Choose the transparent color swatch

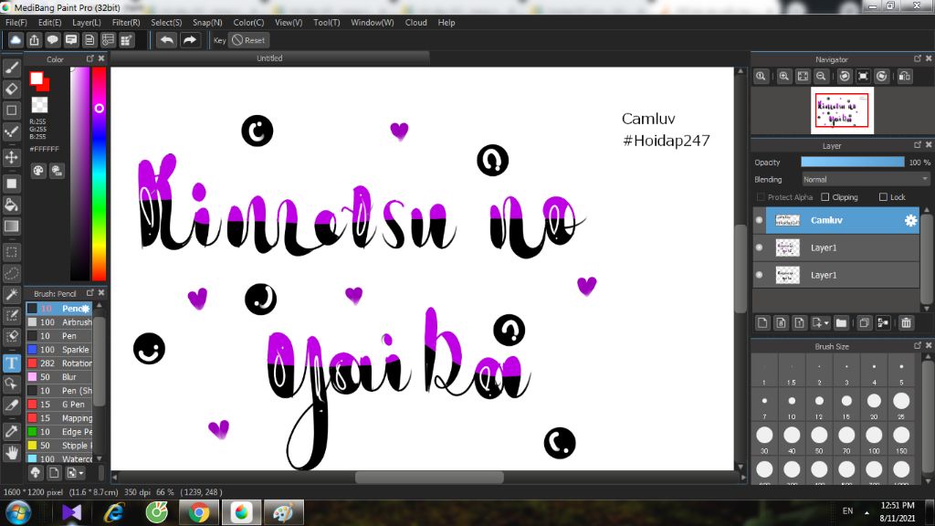pyautogui.click(x=39, y=104)
